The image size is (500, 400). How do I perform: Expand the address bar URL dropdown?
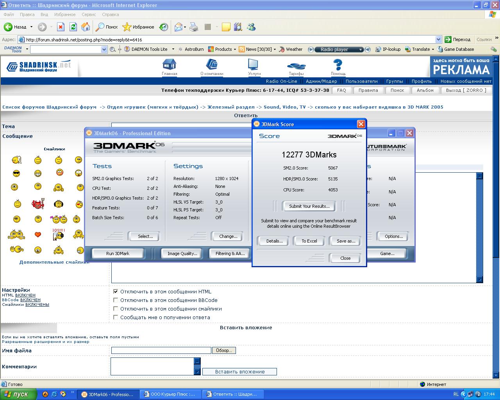click(x=438, y=39)
